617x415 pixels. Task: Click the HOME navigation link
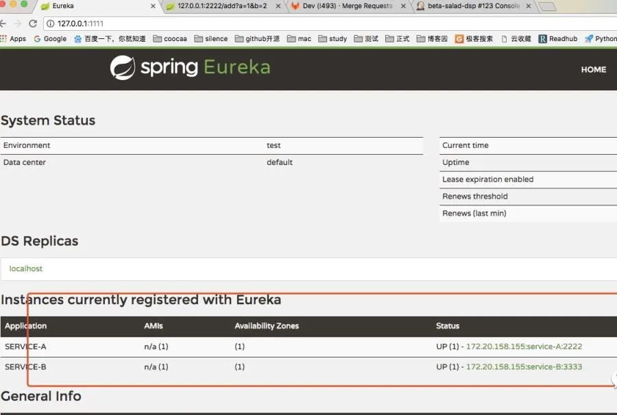(594, 70)
